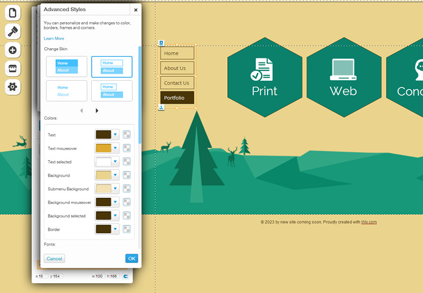Show next skins with right arrow
The width and height of the screenshot is (423, 293).
[x=97, y=111]
